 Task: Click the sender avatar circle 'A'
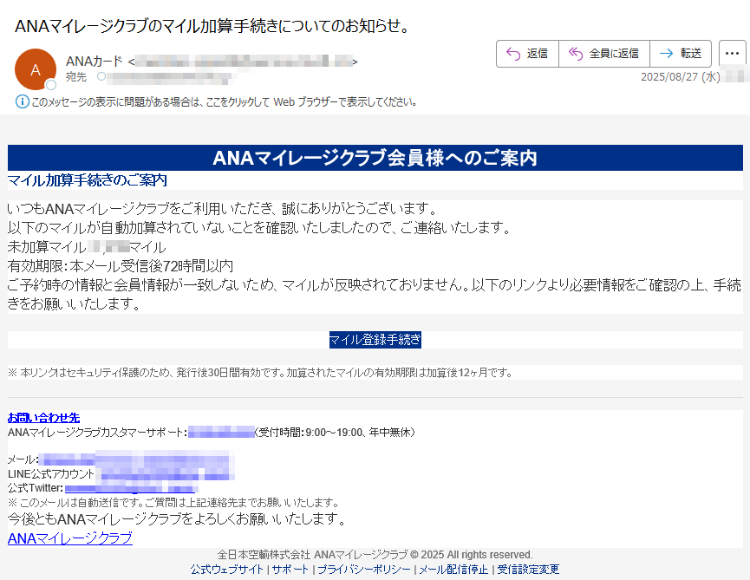click(36, 69)
